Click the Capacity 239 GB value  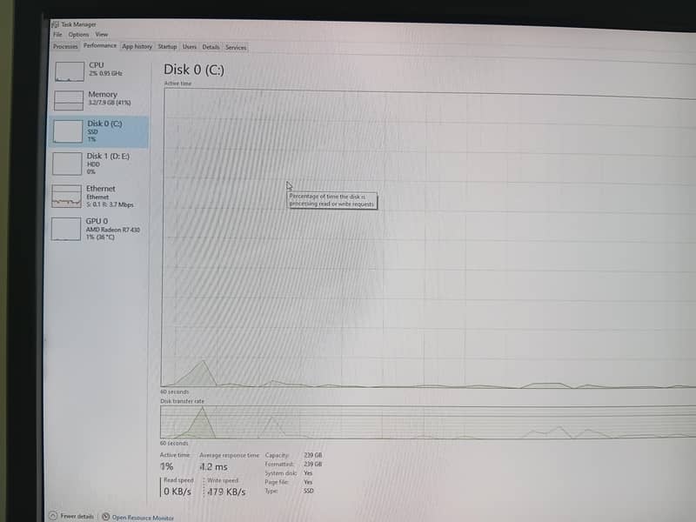click(313, 455)
